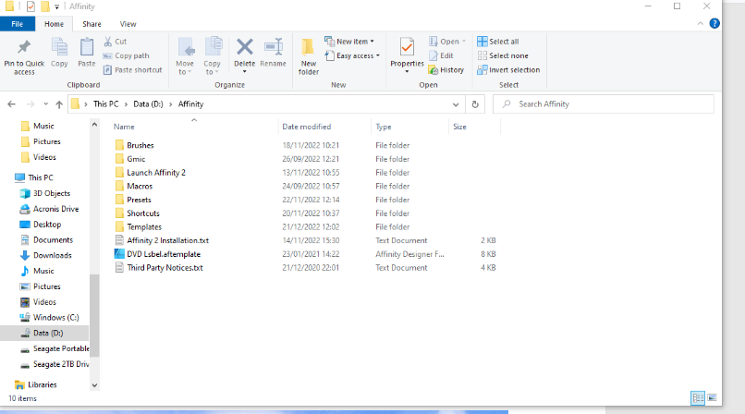Open Documents in navigation pane

point(53,239)
